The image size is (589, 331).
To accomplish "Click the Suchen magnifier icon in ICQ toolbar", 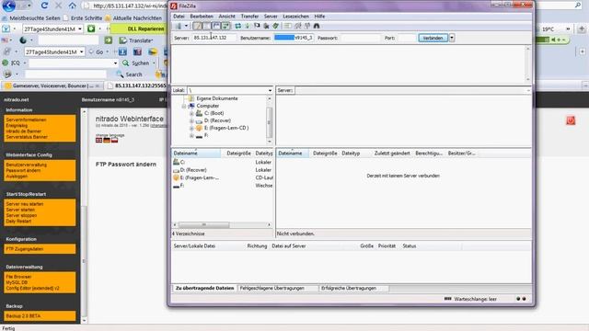I will point(125,63).
